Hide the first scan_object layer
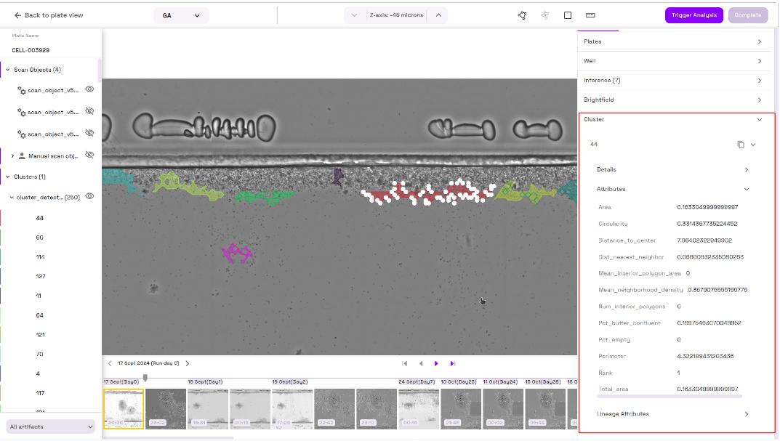 (x=90, y=89)
